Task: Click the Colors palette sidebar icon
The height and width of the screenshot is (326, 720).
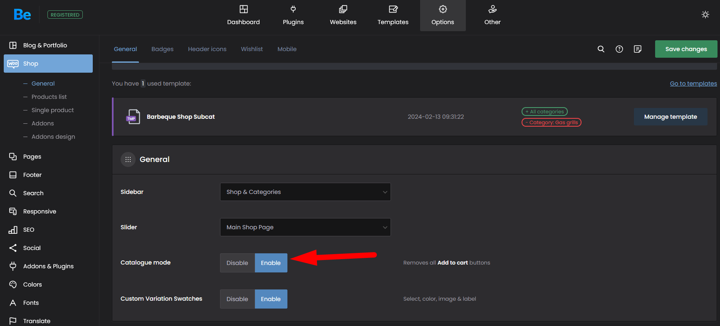Action: [x=13, y=284]
